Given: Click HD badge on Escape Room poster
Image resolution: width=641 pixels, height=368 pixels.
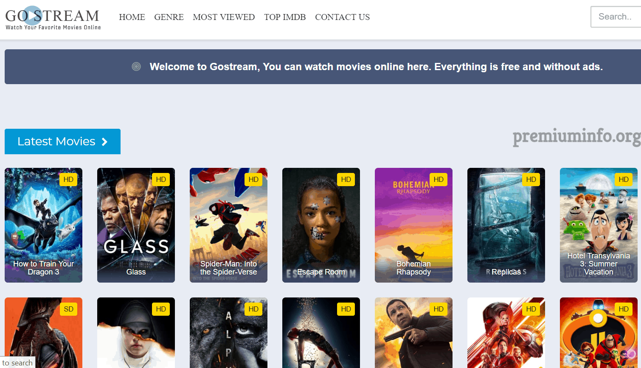Looking at the screenshot, I should 346,179.
